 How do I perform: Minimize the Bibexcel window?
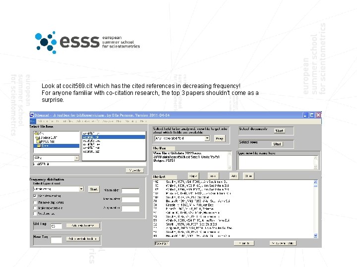(x=305, y=115)
